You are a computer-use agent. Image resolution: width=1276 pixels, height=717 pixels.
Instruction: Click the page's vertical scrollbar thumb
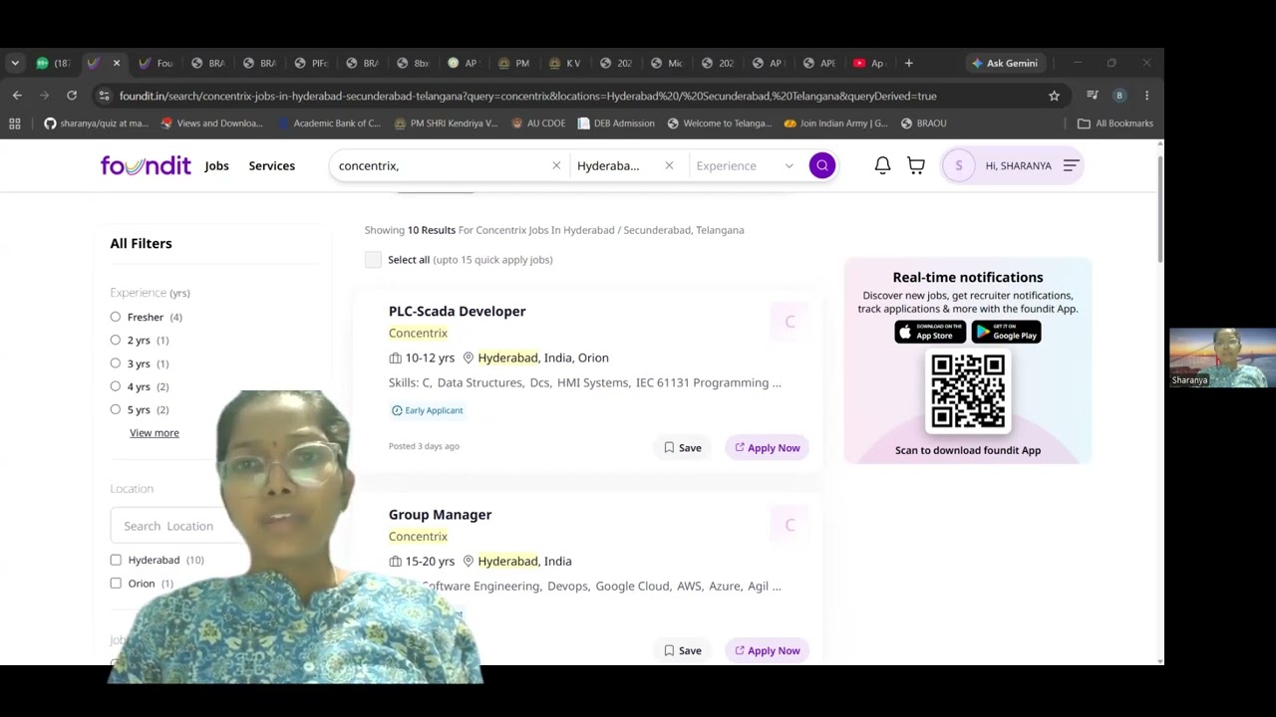tap(1159, 209)
